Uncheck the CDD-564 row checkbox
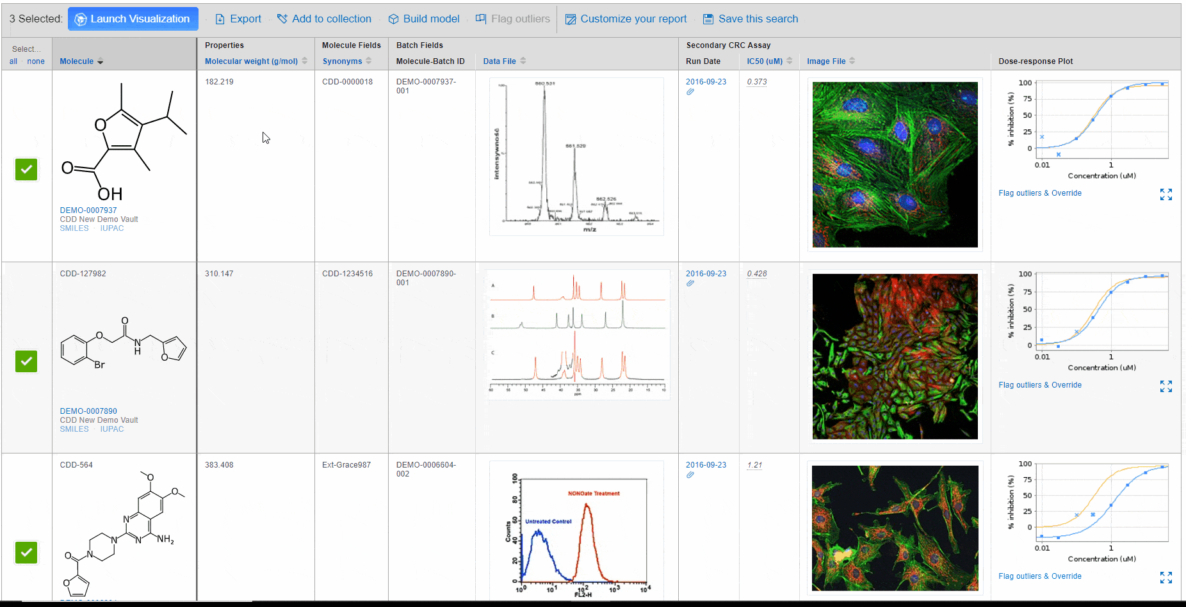Viewport: 1186px width, 607px height. [26, 553]
